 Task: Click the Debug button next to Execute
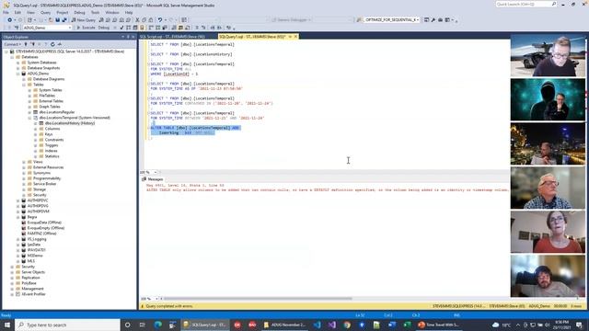[104, 28]
